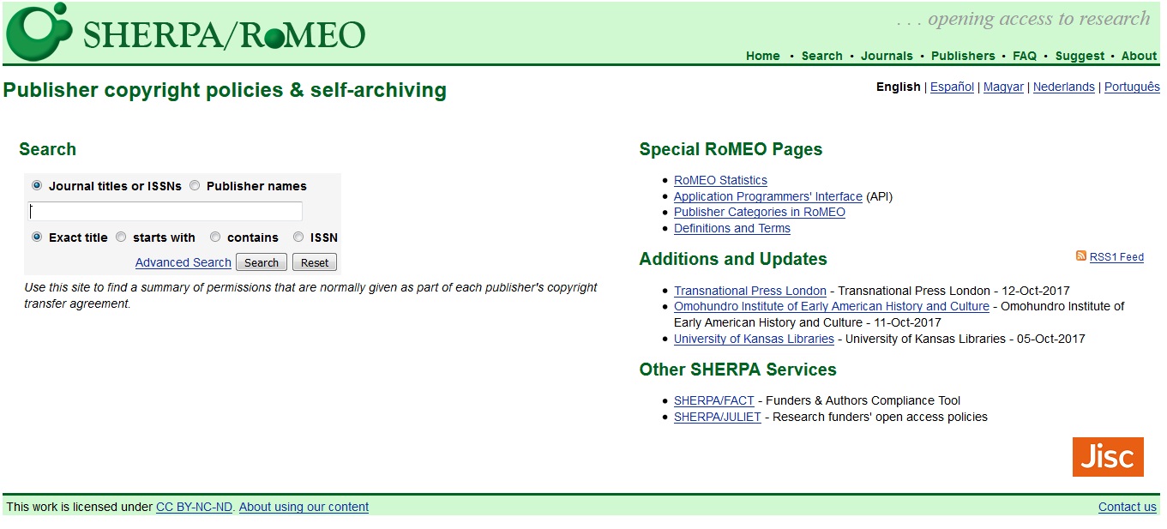This screenshot has height=529, width=1167.
Task: Open the Transnational Press London link
Action: (x=750, y=291)
